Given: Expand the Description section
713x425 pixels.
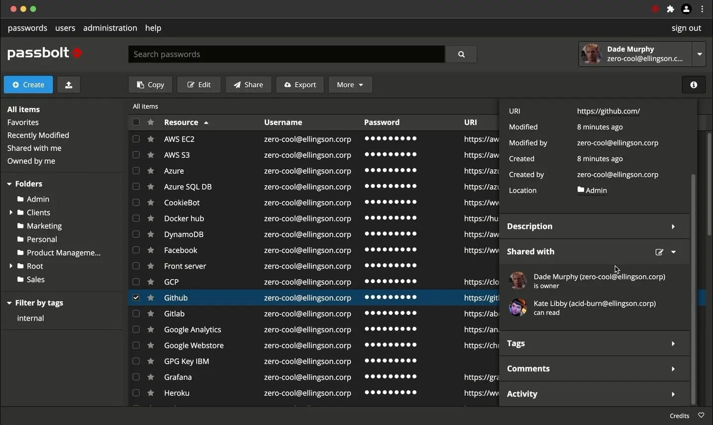Looking at the screenshot, I should pyautogui.click(x=673, y=226).
